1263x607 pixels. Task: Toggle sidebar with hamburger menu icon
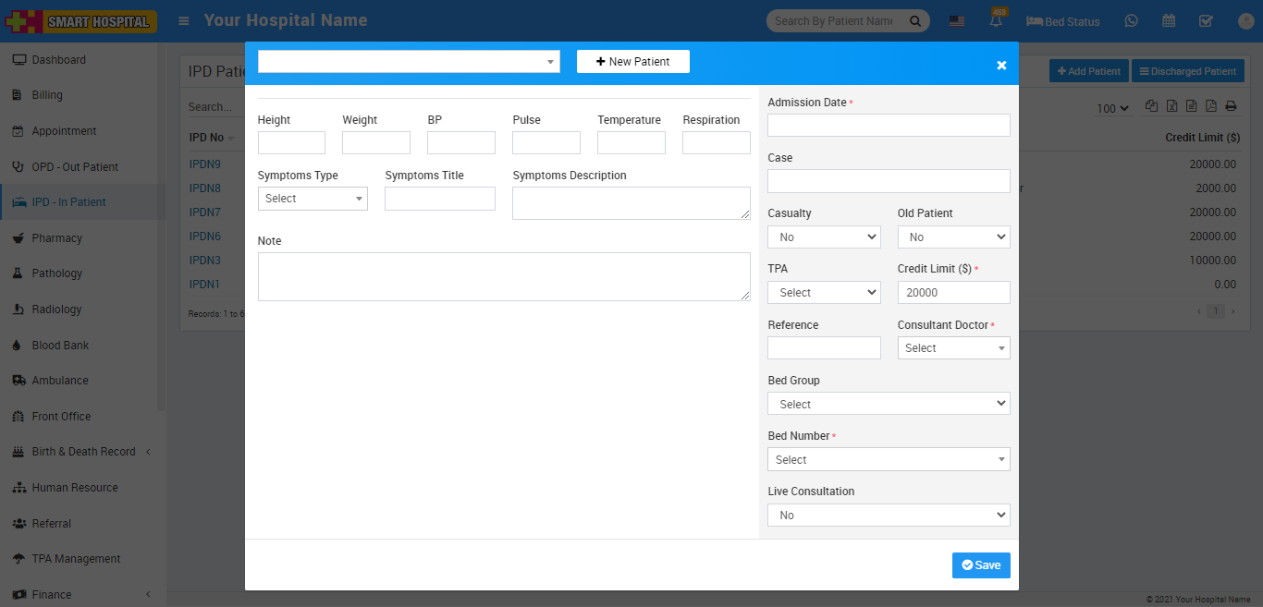(x=185, y=20)
